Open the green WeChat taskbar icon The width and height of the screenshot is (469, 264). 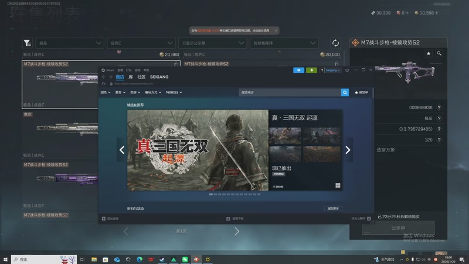coord(185,259)
